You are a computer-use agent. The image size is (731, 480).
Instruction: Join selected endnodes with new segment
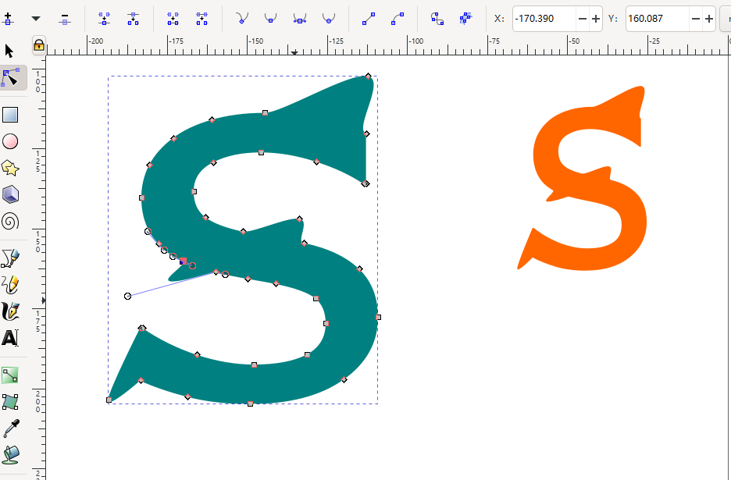[173, 19]
